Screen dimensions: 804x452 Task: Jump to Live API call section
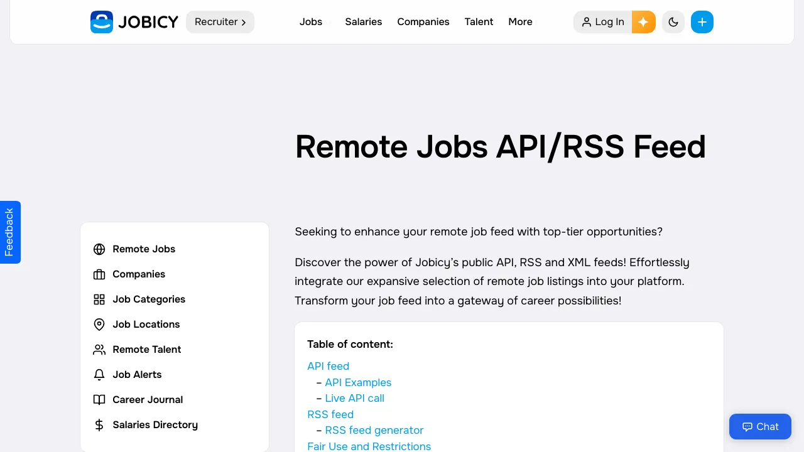coord(354,398)
